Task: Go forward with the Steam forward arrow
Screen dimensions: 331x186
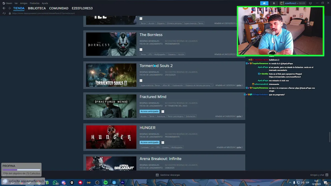Action: [9, 8]
